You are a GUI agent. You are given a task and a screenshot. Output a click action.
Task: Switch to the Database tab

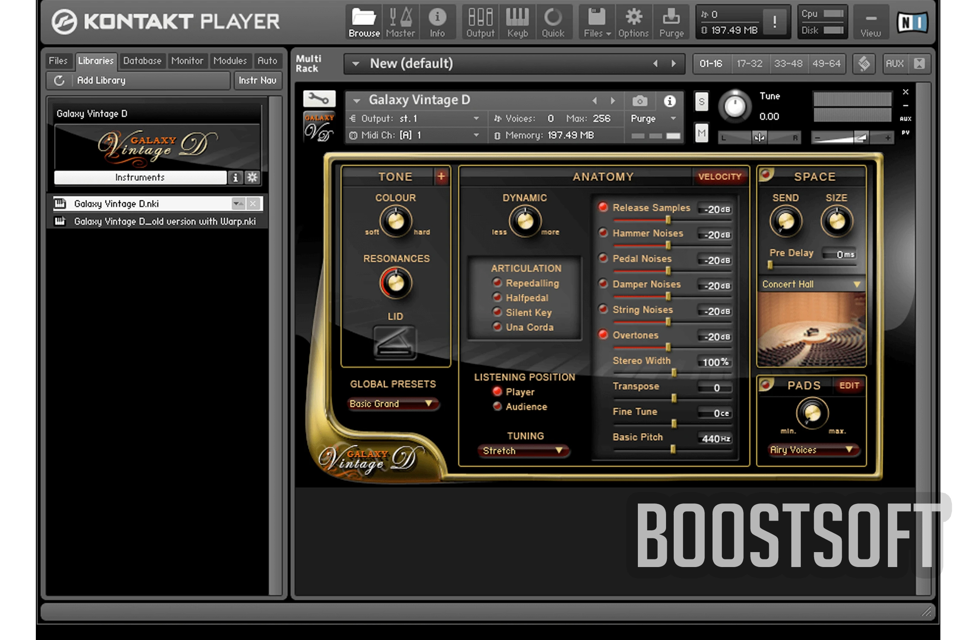coord(142,61)
